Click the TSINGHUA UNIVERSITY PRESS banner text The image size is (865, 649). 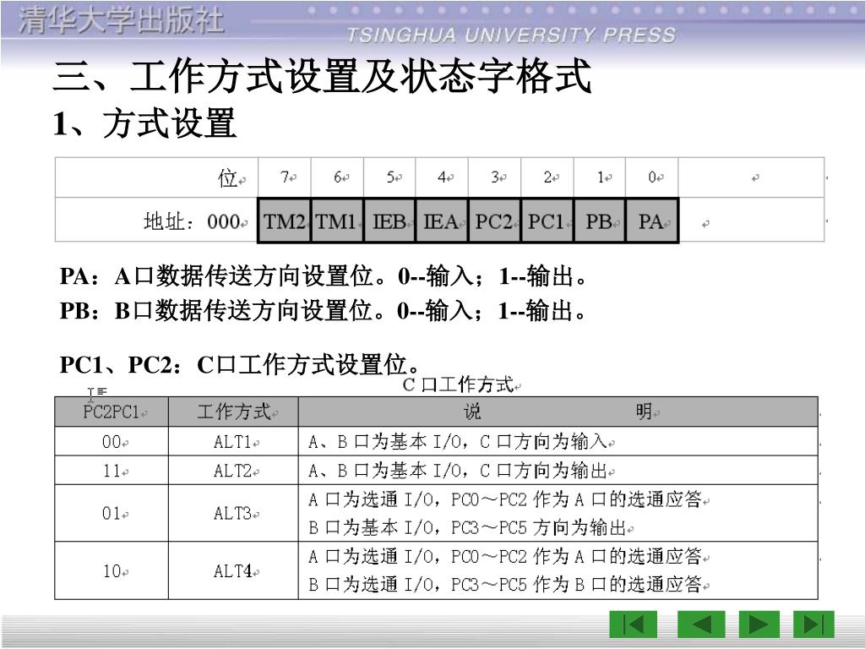[x=511, y=35]
